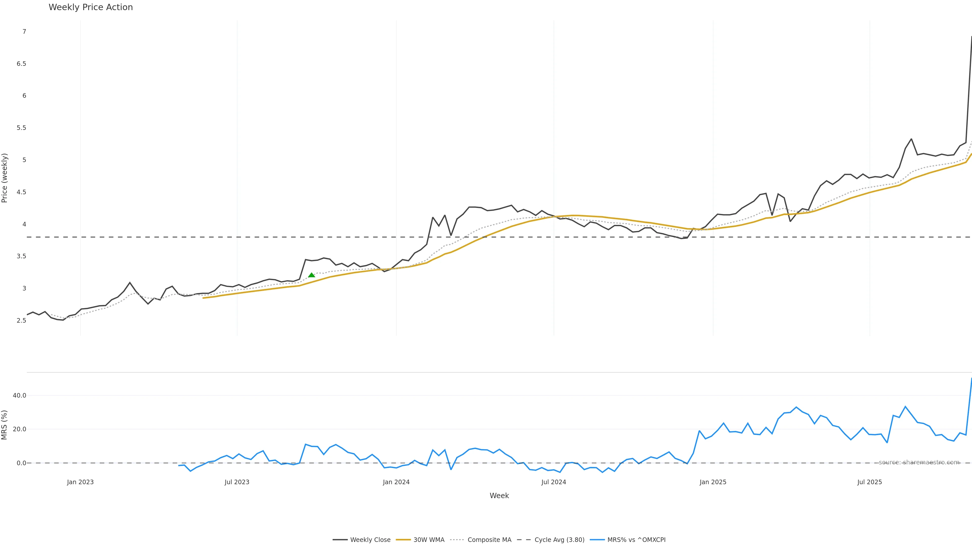
Task: Toggle the Weekly Close legend entry
Action: 370,540
